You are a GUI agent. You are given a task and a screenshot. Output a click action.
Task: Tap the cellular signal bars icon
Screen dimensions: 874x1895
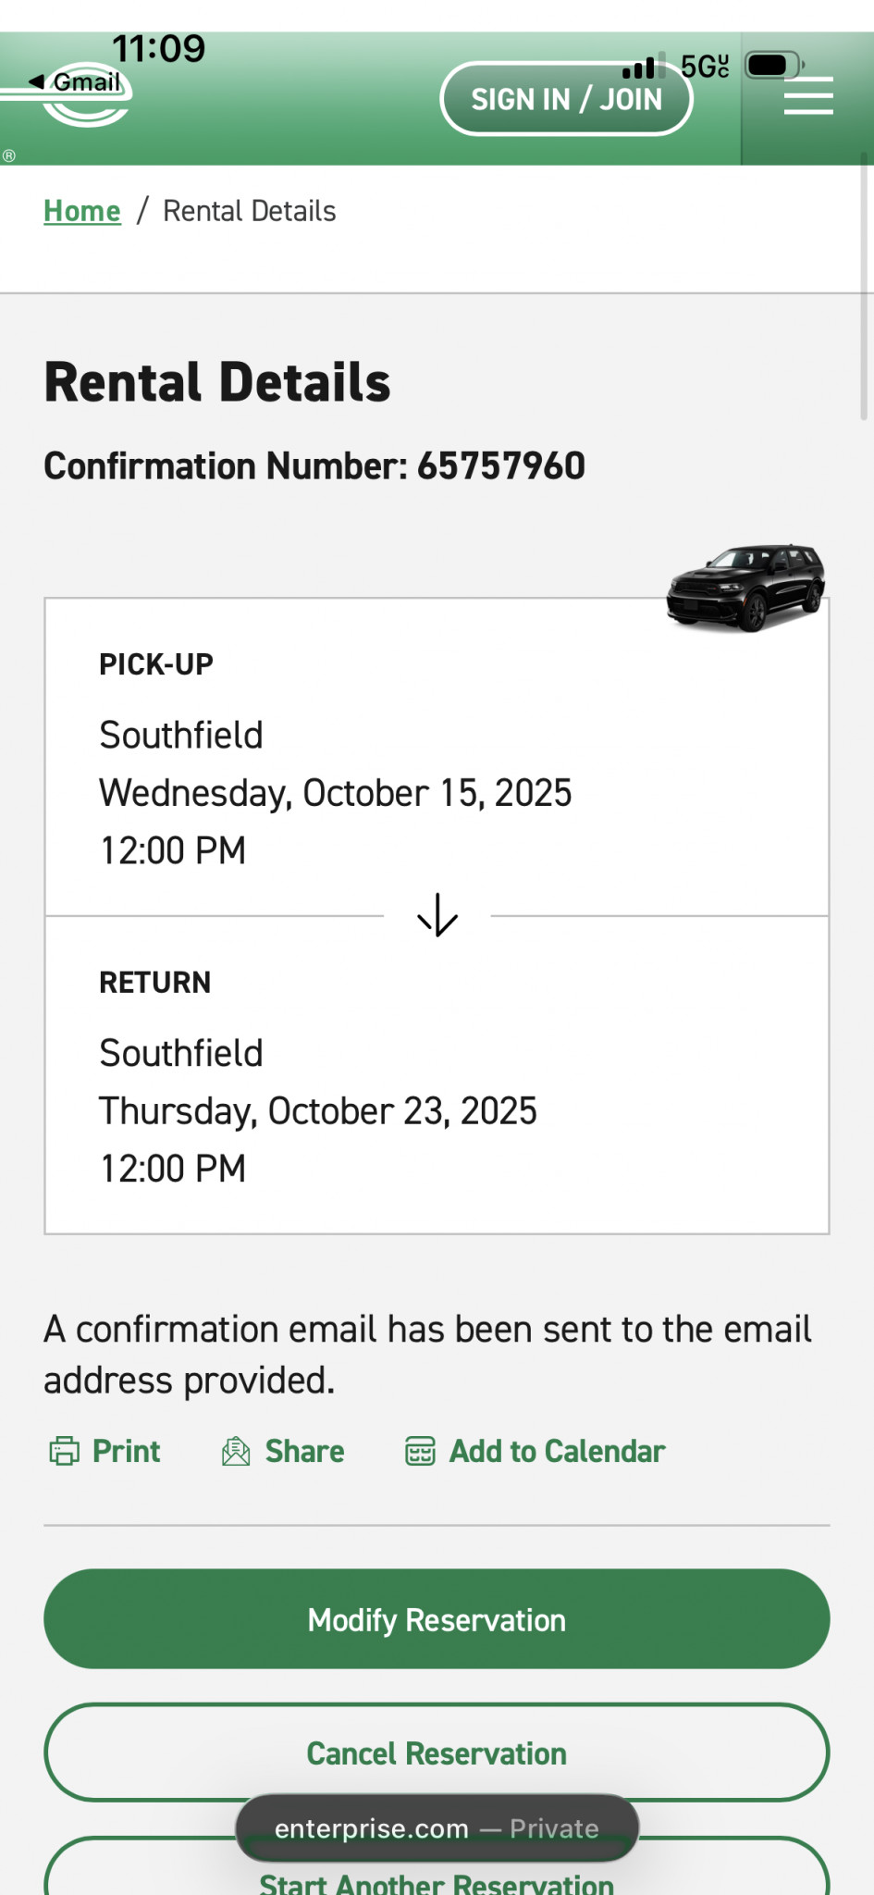click(640, 68)
